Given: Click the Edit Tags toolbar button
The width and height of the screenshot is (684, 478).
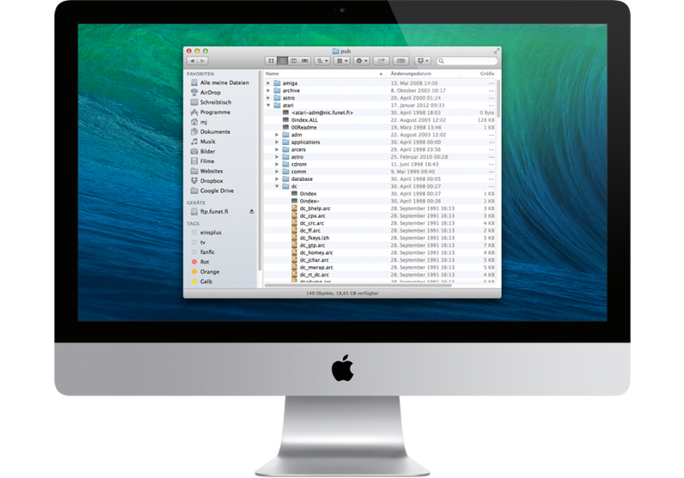Looking at the screenshot, I should coord(401,61).
